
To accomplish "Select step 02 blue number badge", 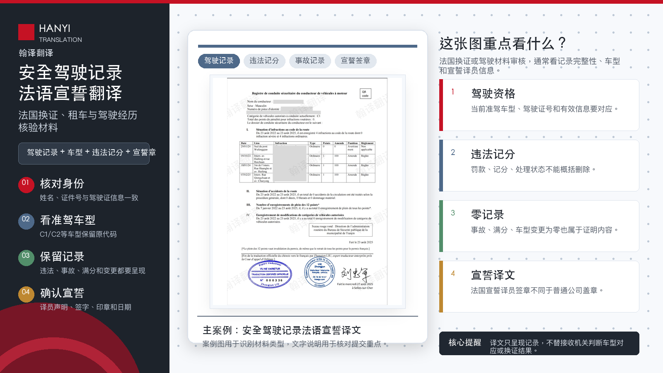I will 26,221.
